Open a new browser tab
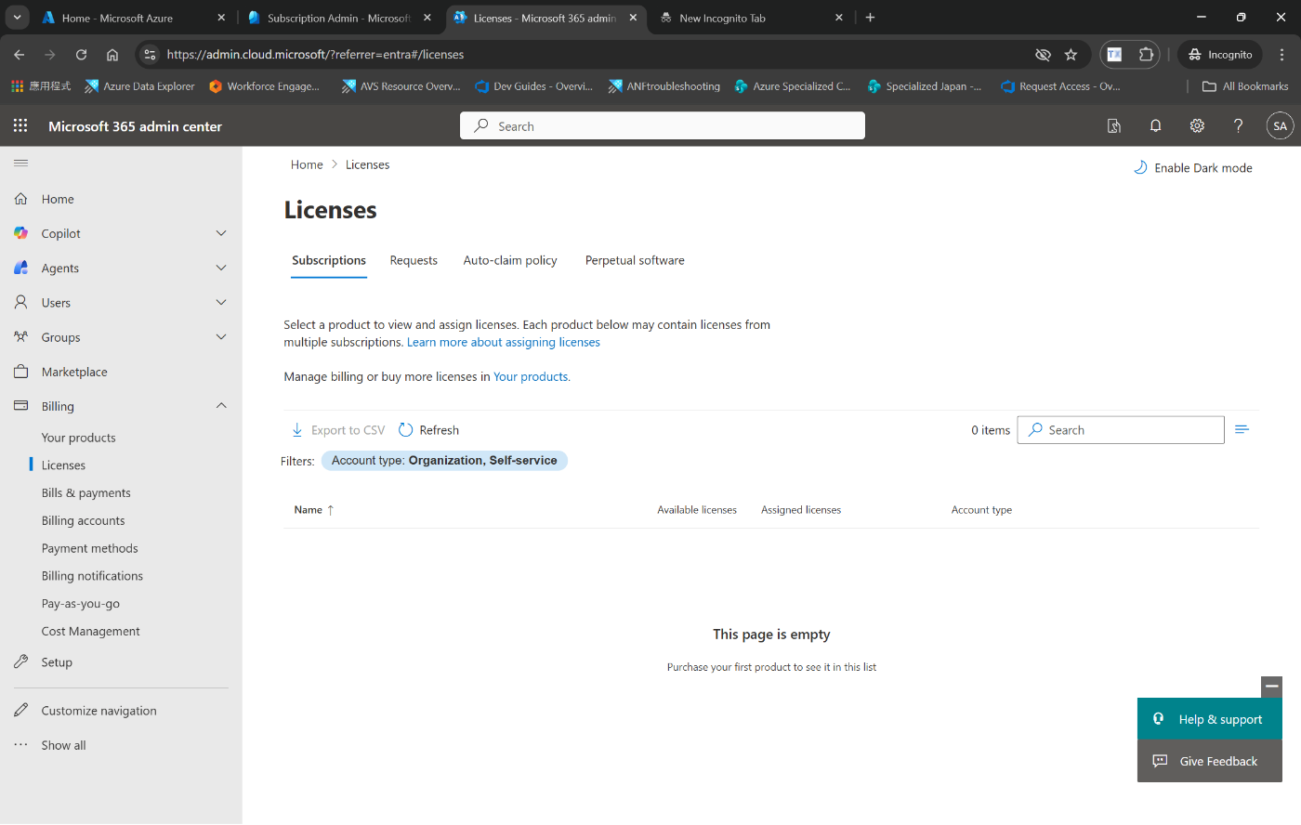Viewport: 1301px width, 825px height. [870, 17]
